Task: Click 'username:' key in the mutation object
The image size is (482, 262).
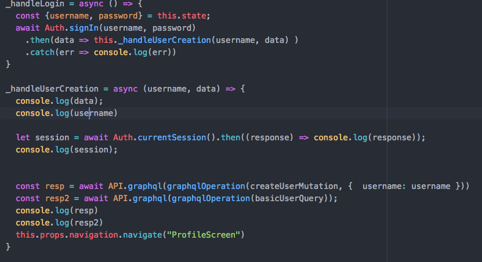Action: tap(384, 186)
